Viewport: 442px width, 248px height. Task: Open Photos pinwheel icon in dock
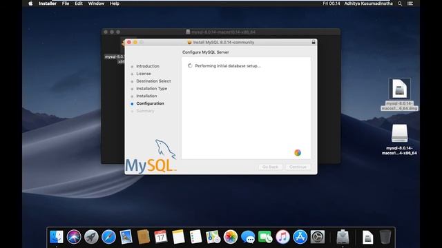coord(231,237)
